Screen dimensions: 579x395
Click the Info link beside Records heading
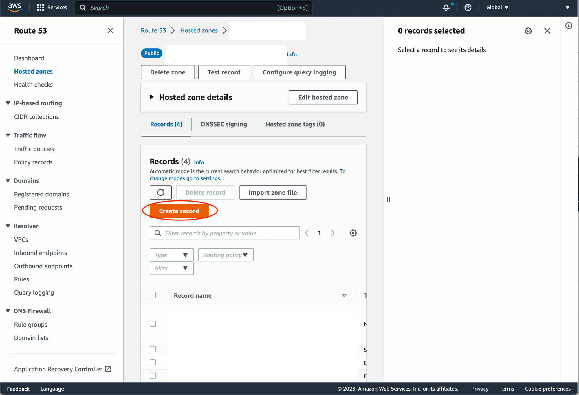tap(199, 162)
